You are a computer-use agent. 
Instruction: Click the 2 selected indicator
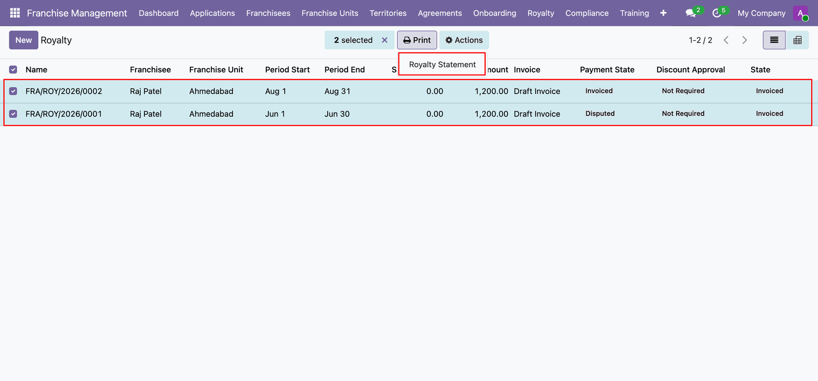[353, 40]
